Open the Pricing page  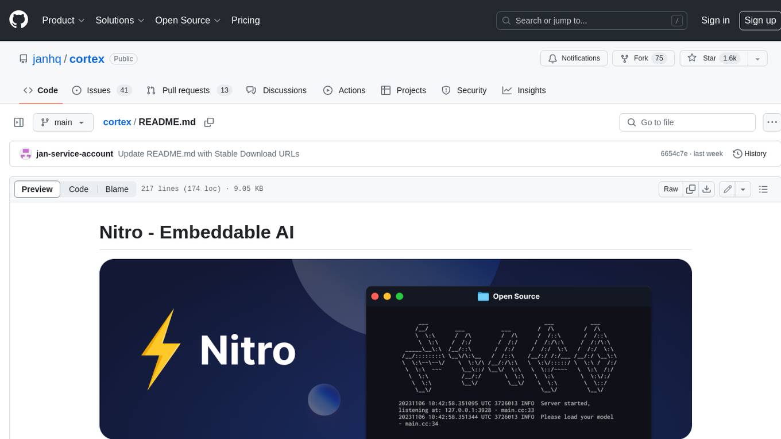245,20
